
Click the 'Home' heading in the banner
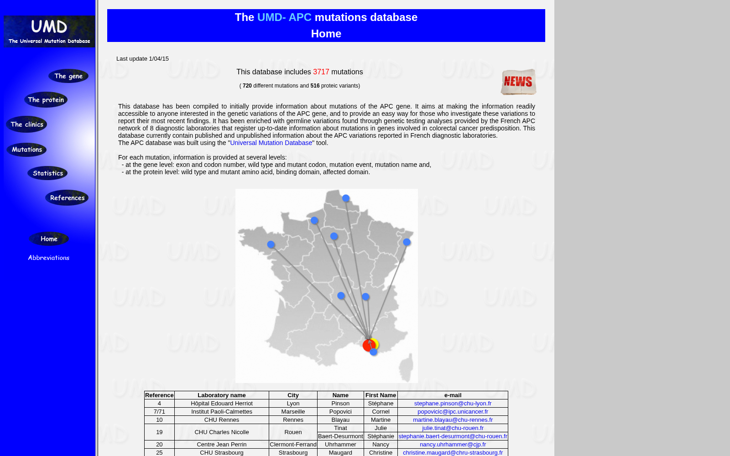326,34
